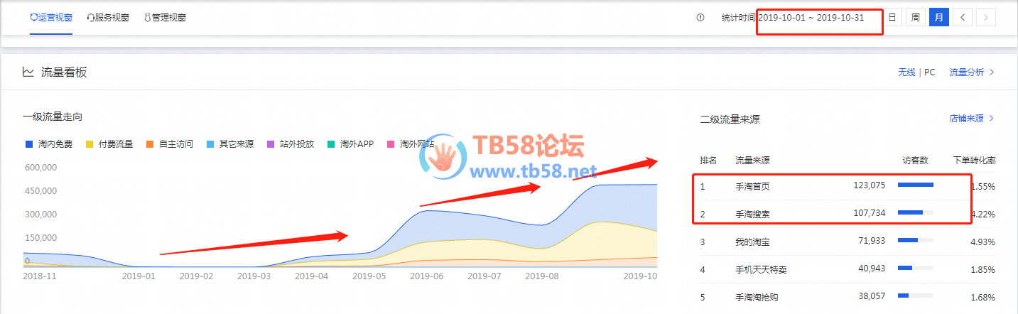Screen dimensions: 1018x314
Task: Switch to 无线 traffic view
Action: [x=906, y=72]
